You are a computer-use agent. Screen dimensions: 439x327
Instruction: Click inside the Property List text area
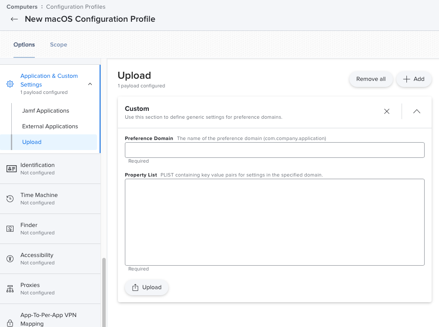[274, 222]
